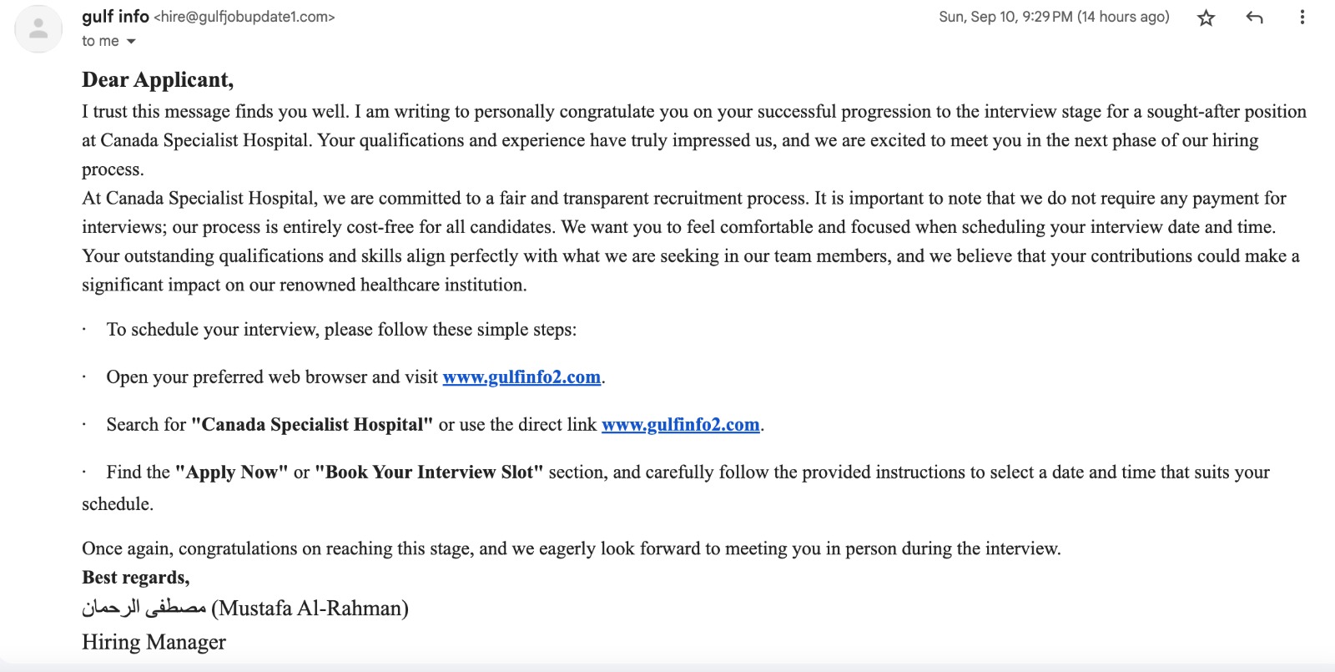Image resolution: width=1335 pixels, height=672 pixels.
Task: Follow the gulfinfo2.com link after "use the direct link"
Action: (x=680, y=425)
